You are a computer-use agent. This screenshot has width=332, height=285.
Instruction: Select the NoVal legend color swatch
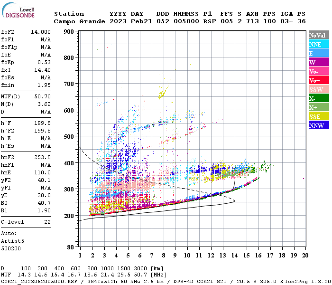pos(319,35)
